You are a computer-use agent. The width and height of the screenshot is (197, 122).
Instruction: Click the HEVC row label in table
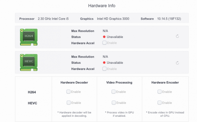pyautogui.click(x=32, y=103)
